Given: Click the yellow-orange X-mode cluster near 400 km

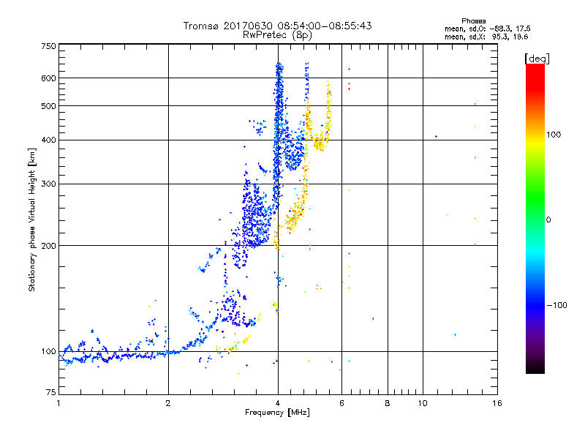Looking at the screenshot, I should coord(319,144).
